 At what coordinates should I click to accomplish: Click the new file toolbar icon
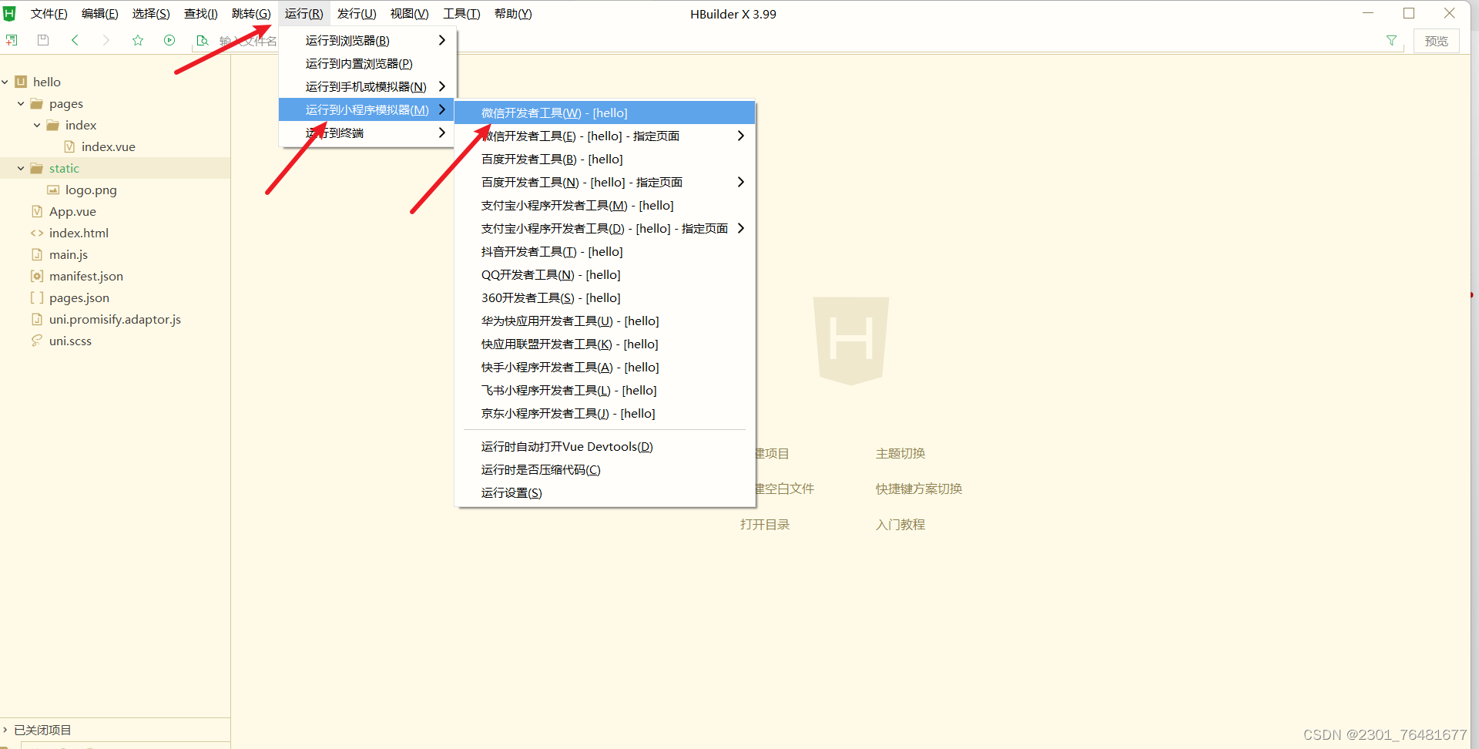[x=12, y=40]
